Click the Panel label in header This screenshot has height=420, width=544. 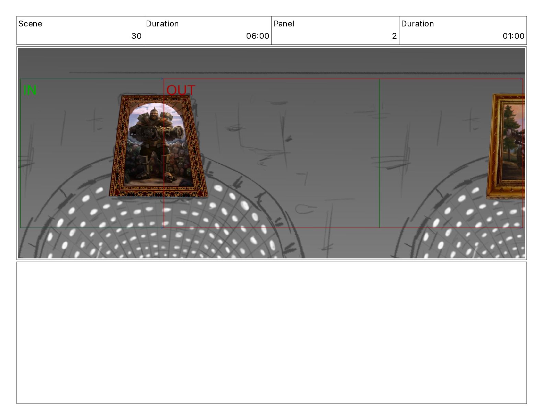click(284, 24)
